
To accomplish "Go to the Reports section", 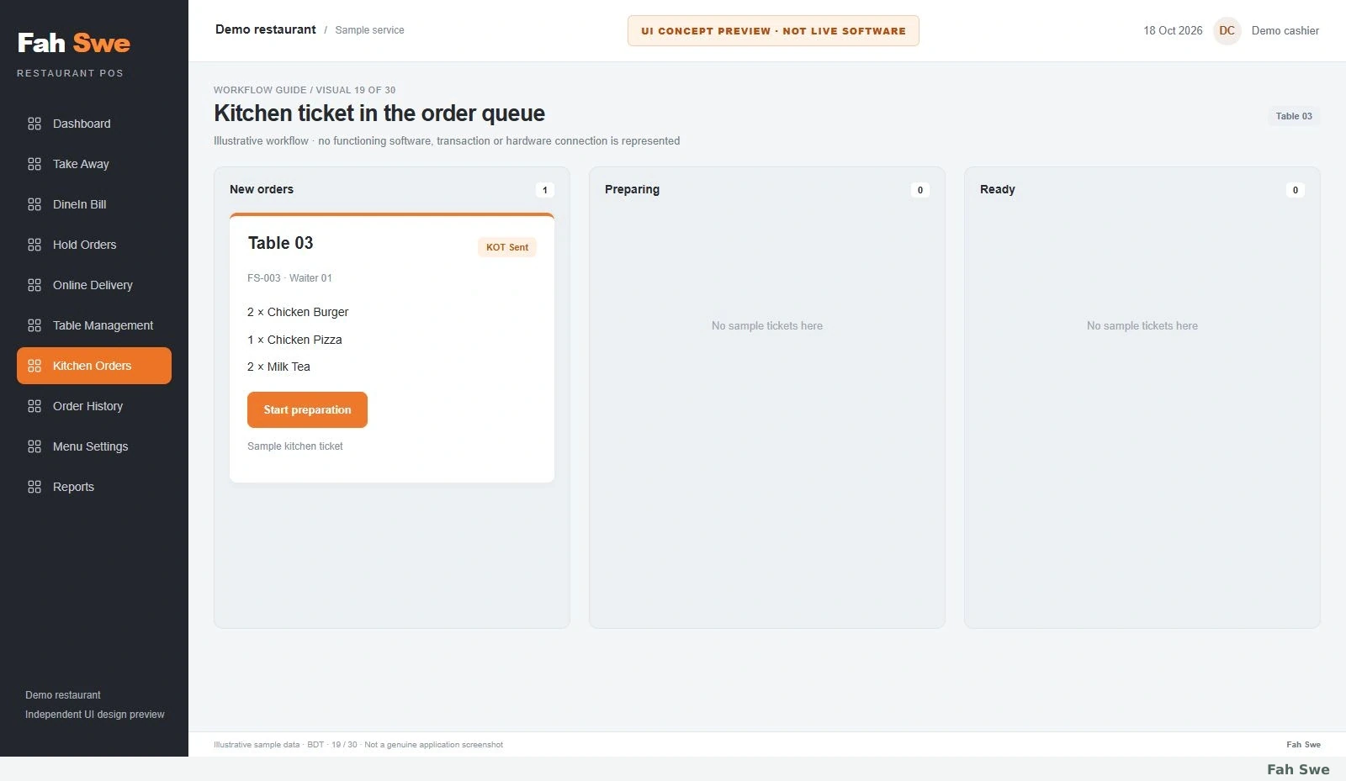I will click(x=94, y=487).
